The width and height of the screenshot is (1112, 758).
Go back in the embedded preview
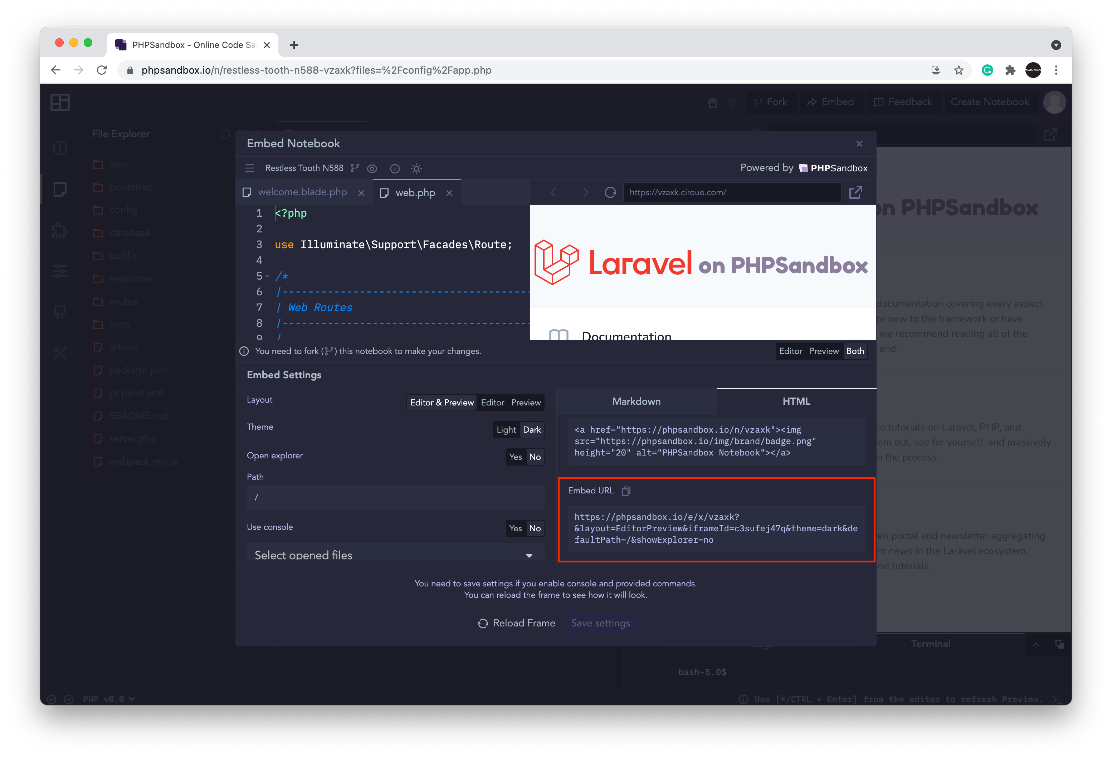tap(553, 192)
